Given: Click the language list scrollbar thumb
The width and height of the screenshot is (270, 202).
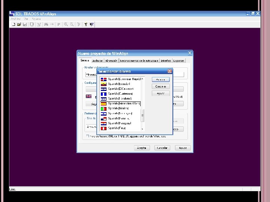Looking at the screenshot, I should coord(142,116).
